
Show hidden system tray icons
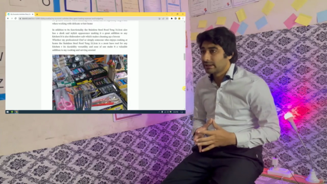[159, 112]
